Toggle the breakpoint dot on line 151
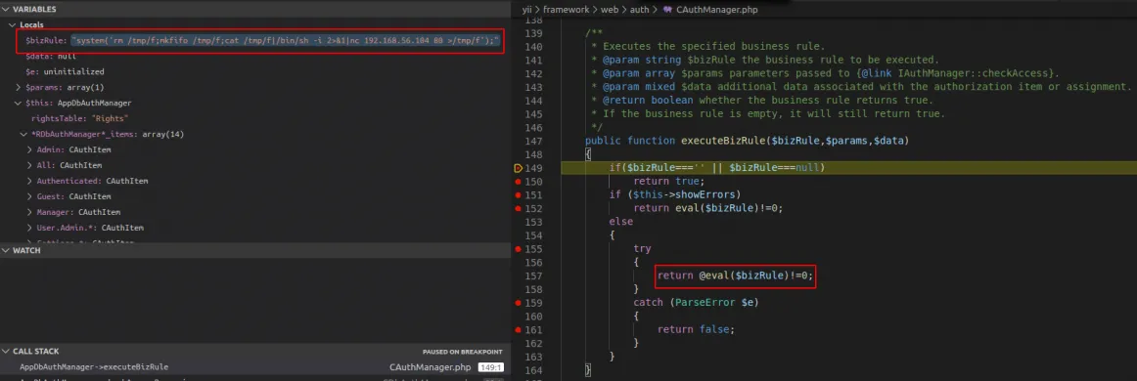1137x381 pixels. pos(518,194)
